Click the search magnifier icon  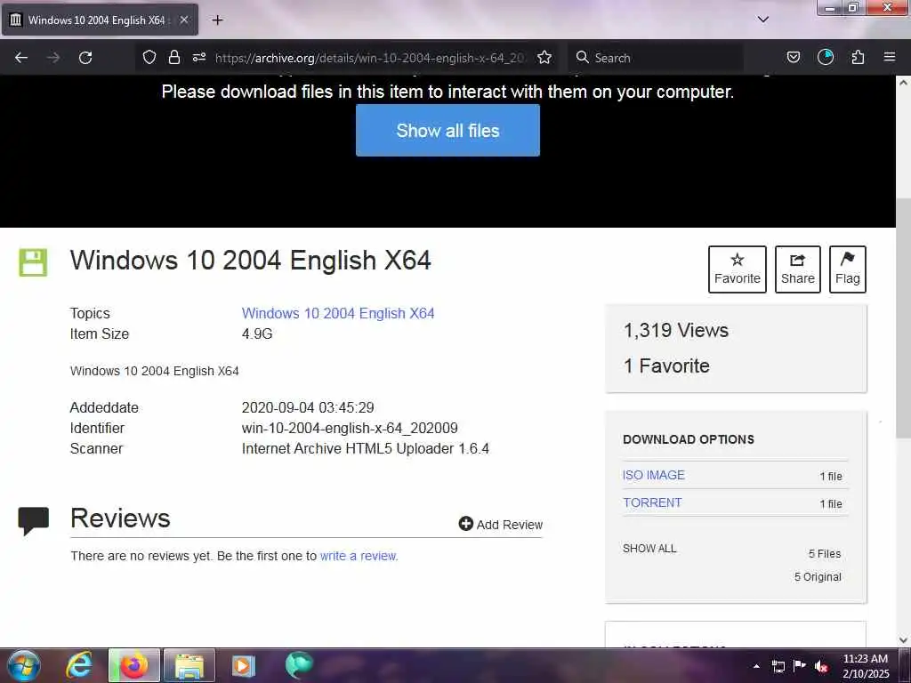[582, 57]
